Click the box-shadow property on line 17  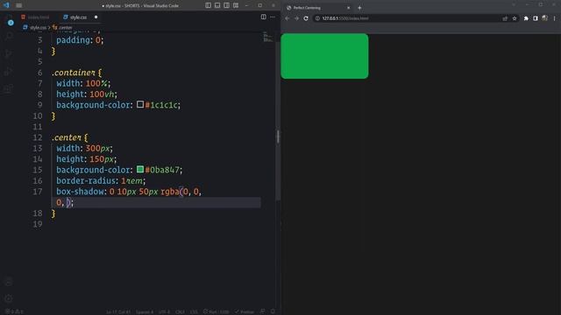(80, 192)
